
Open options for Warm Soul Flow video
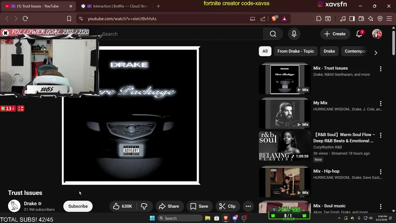pyautogui.click(x=381, y=135)
